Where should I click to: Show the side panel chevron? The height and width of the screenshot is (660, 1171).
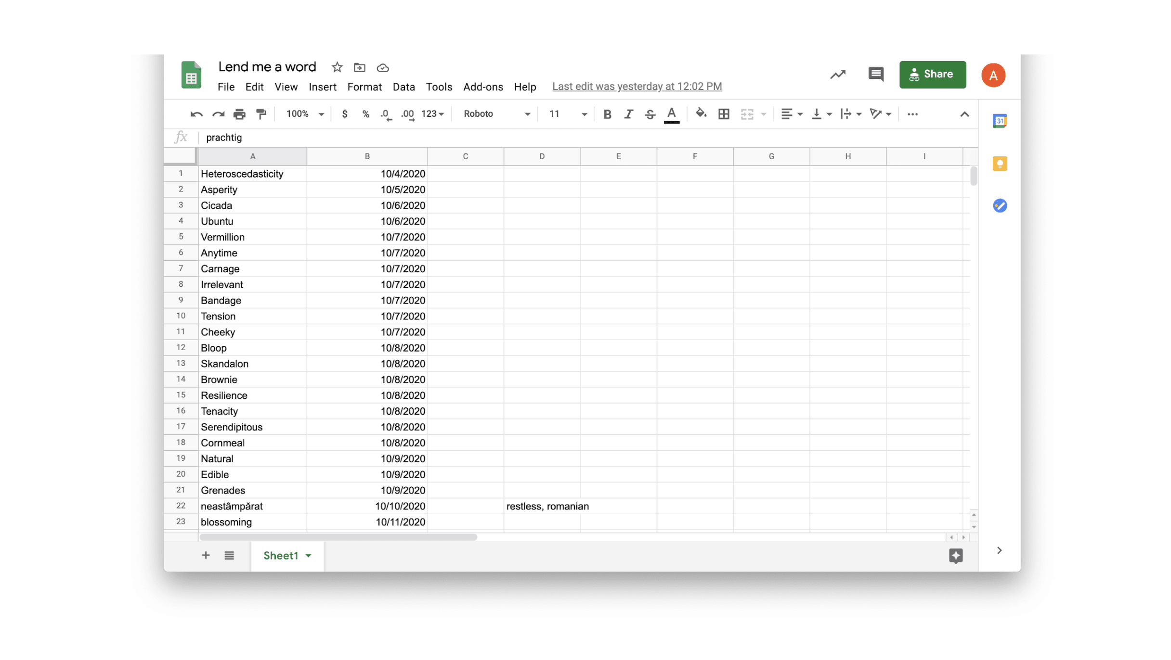[1000, 550]
